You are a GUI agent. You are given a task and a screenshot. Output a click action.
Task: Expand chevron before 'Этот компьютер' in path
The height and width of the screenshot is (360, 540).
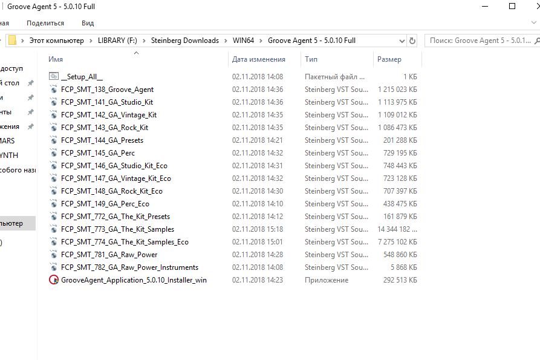[x=23, y=41]
